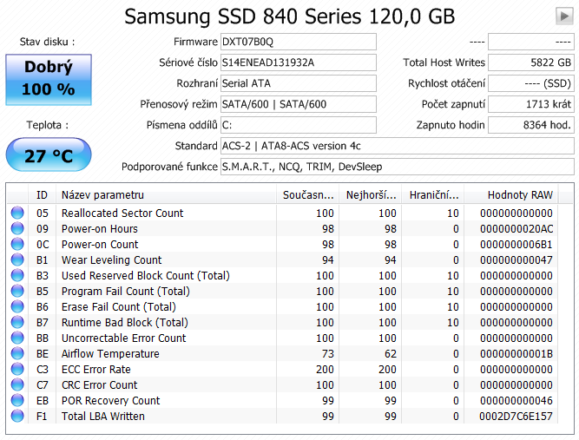Click the next disk arrow button
The width and height of the screenshot is (579, 440).
[x=562, y=16]
